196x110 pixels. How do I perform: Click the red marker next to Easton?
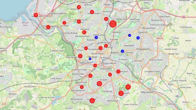106,46
